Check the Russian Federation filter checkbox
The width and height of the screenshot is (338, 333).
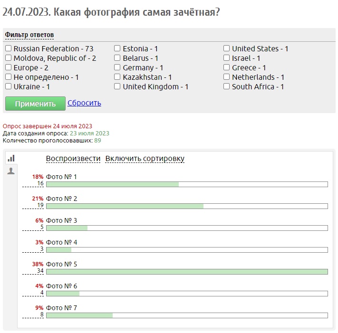9,48
